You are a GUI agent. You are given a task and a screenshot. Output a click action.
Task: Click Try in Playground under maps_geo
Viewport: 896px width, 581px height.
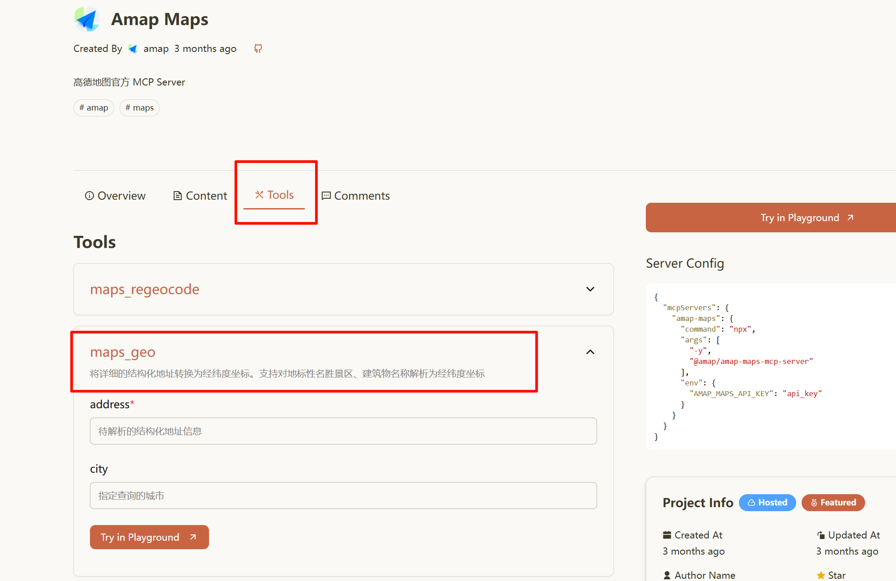coord(149,537)
